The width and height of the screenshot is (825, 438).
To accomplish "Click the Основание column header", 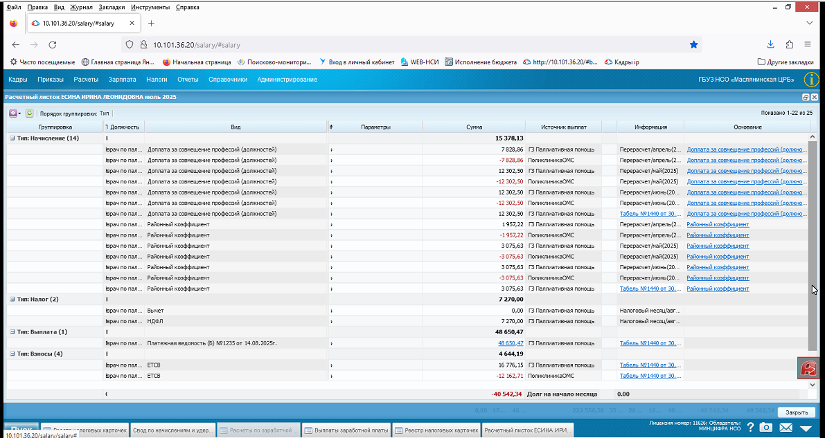I will tap(747, 127).
